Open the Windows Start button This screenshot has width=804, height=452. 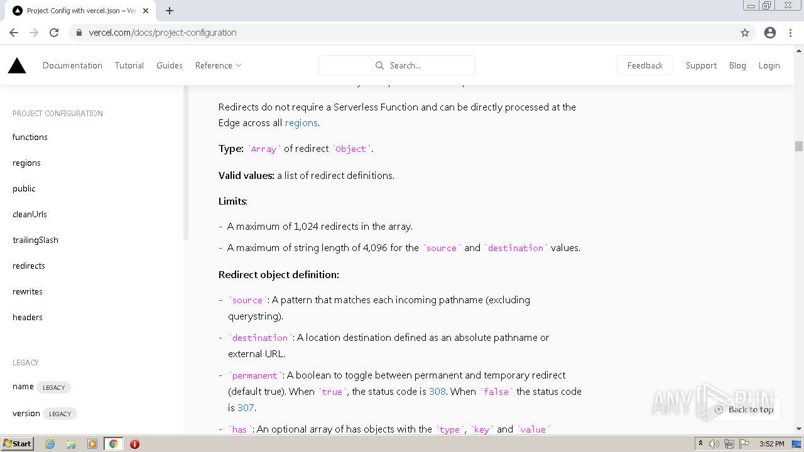click(18, 444)
